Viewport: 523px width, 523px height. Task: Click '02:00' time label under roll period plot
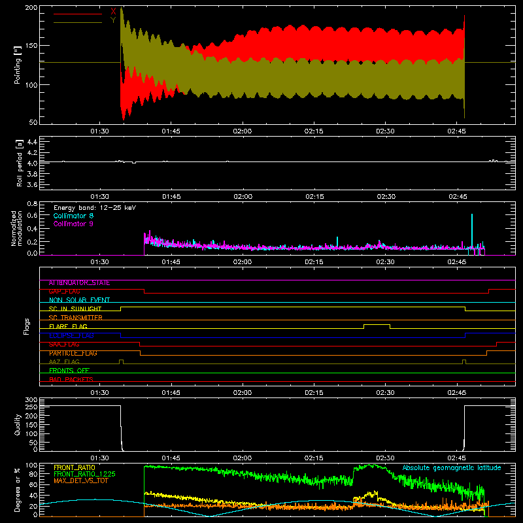[243, 197]
